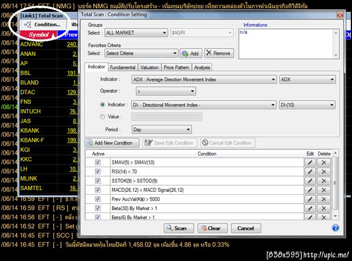Select the Indicator radio button
This screenshot has height=261, width=352.
point(102,104)
